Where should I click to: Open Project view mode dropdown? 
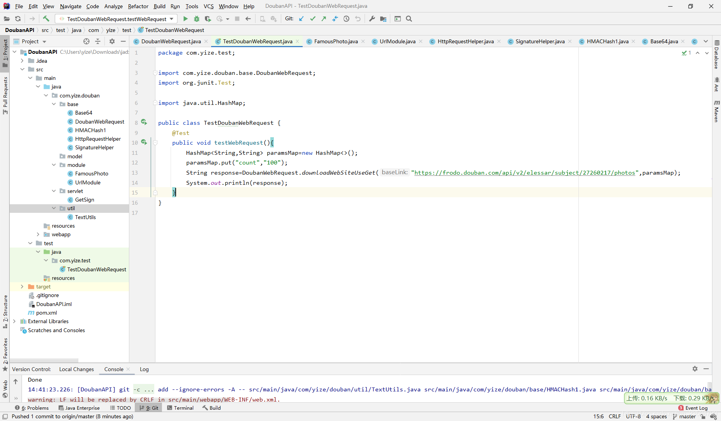(x=44, y=42)
